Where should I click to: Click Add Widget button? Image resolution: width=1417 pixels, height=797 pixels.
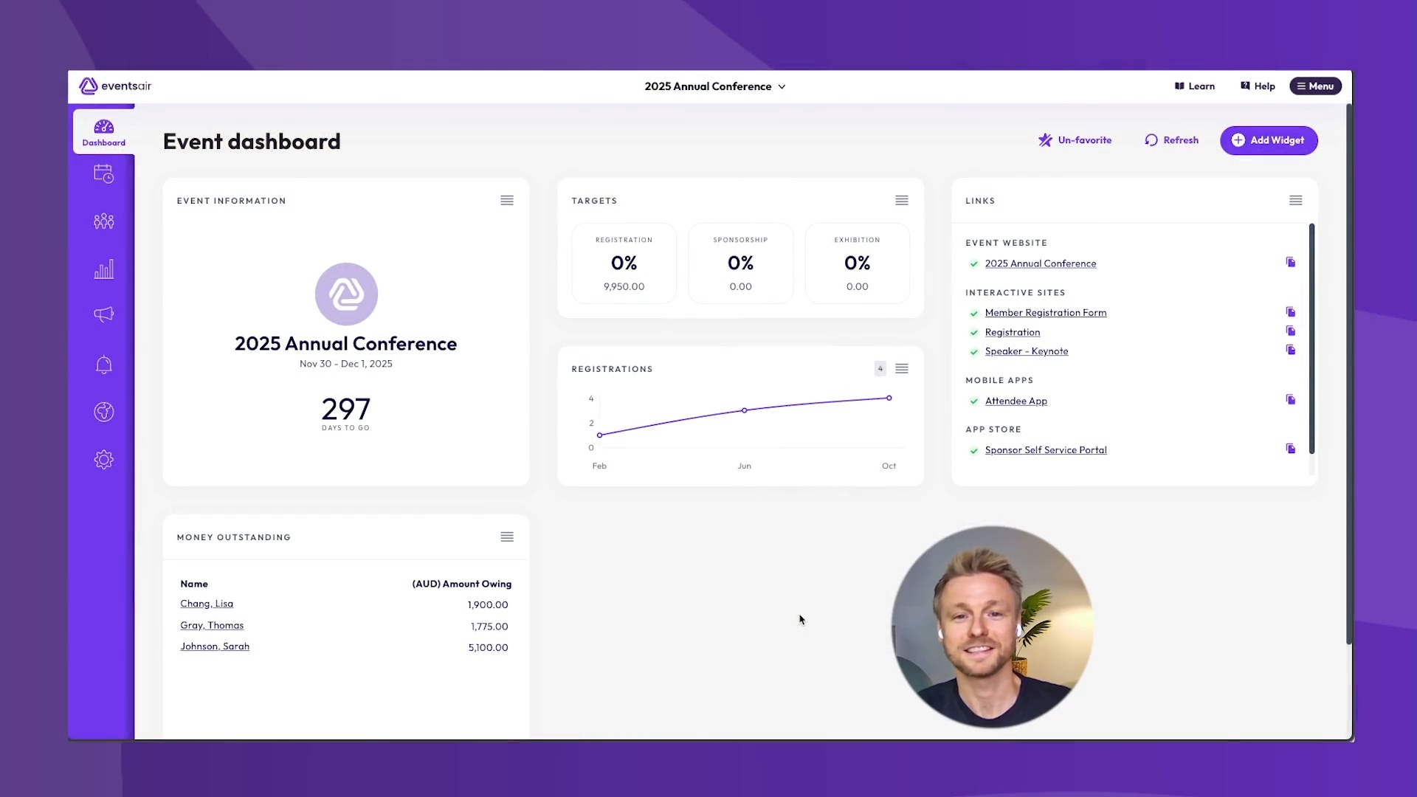[x=1269, y=140]
